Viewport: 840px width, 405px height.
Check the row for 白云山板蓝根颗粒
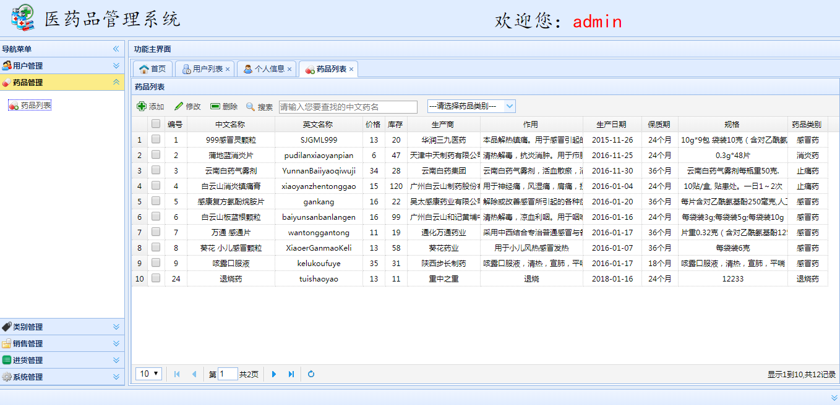156,216
